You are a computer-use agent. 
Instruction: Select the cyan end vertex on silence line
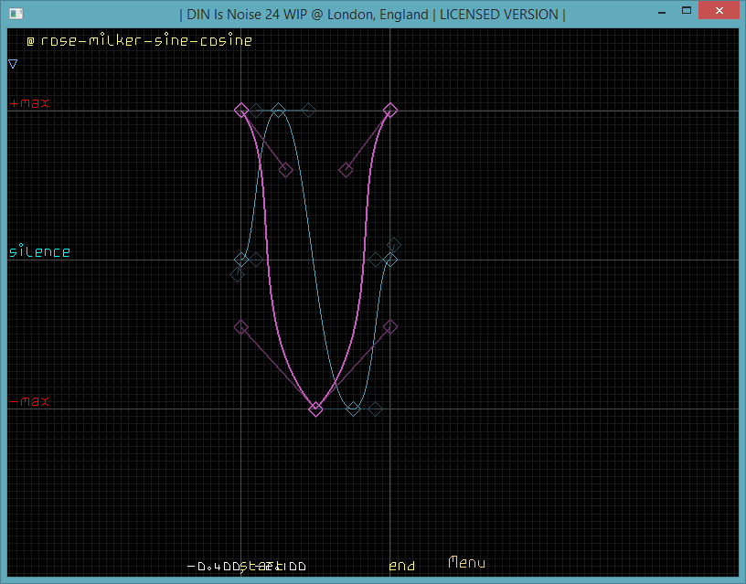point(390,260)
